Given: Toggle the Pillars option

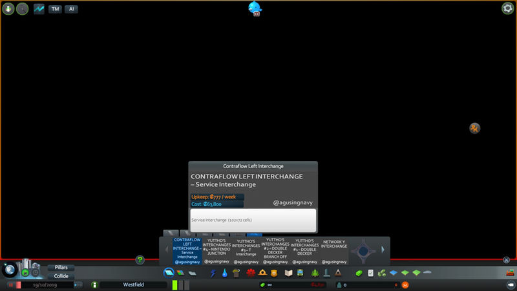Looking at the screenshot, I should pos(61,267).
